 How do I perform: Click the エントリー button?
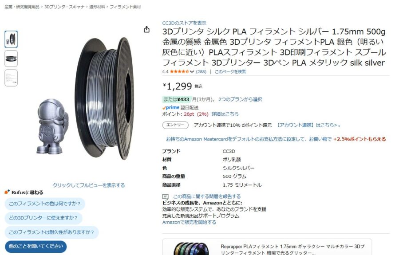[x=175, y=125]
